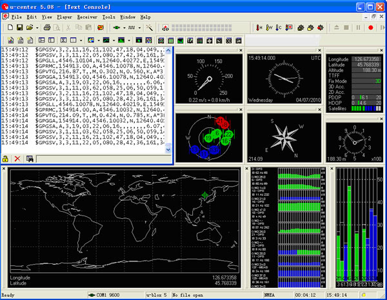387x300 pixels.
Task: Print using the printer toolbar icon
Action: tap(47, 27)
